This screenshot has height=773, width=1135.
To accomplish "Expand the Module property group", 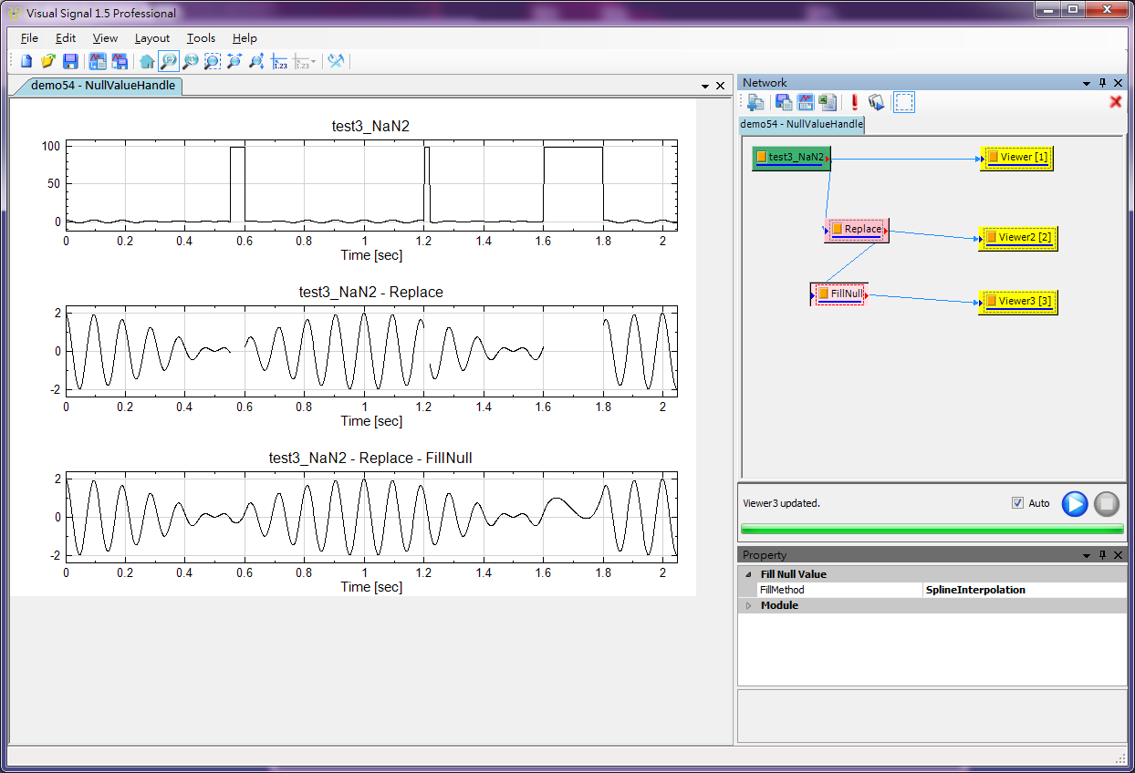I will pyautogui.click(x=749, y=605).
